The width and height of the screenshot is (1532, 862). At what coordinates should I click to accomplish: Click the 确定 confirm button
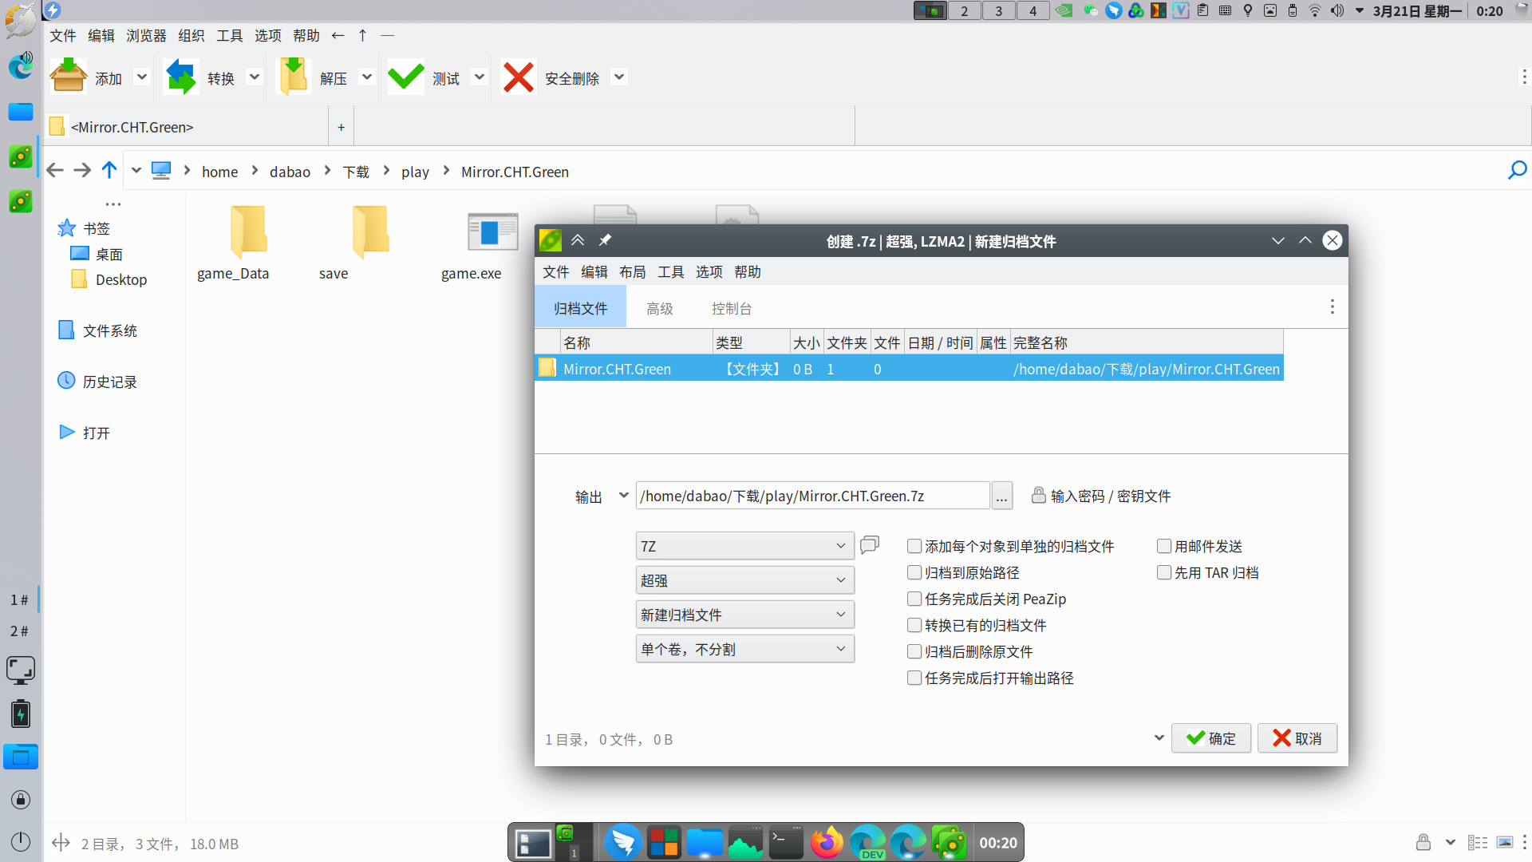pyautogui.click(x=1210, y=738)
